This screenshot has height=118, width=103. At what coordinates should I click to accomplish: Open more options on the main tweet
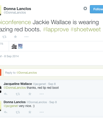pyautogui.click(x=26, y=37)
